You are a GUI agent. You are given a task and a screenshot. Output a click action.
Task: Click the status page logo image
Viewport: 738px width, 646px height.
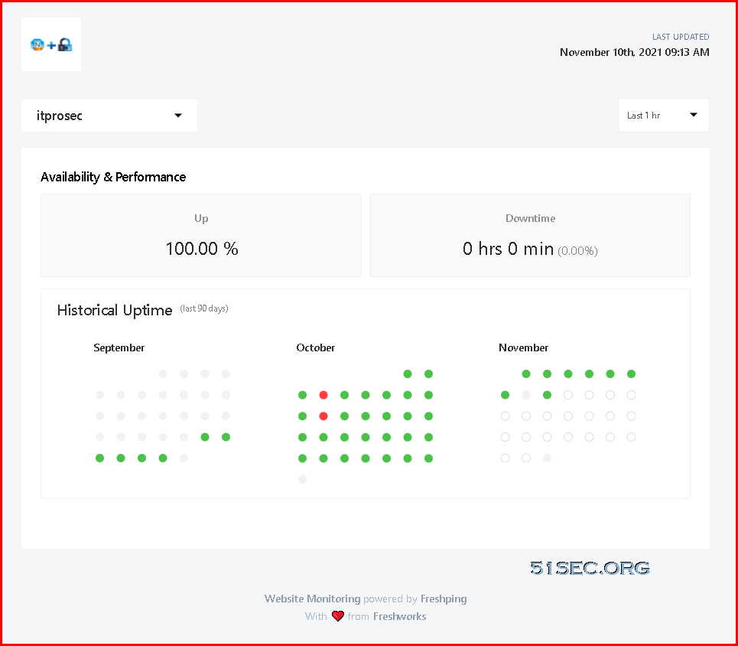[51, 44]
